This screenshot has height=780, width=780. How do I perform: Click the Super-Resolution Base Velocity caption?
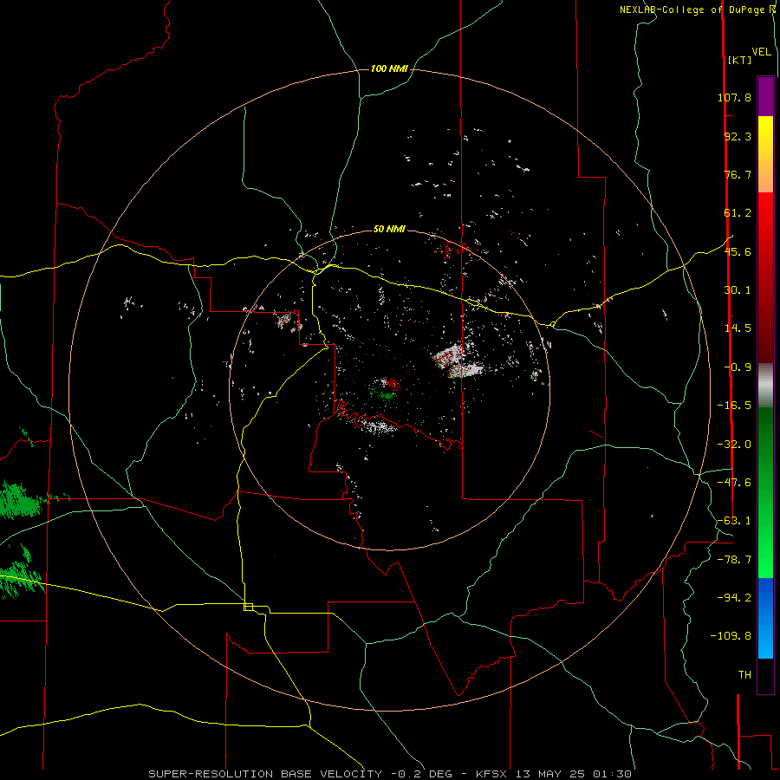[x=389, y=774]
